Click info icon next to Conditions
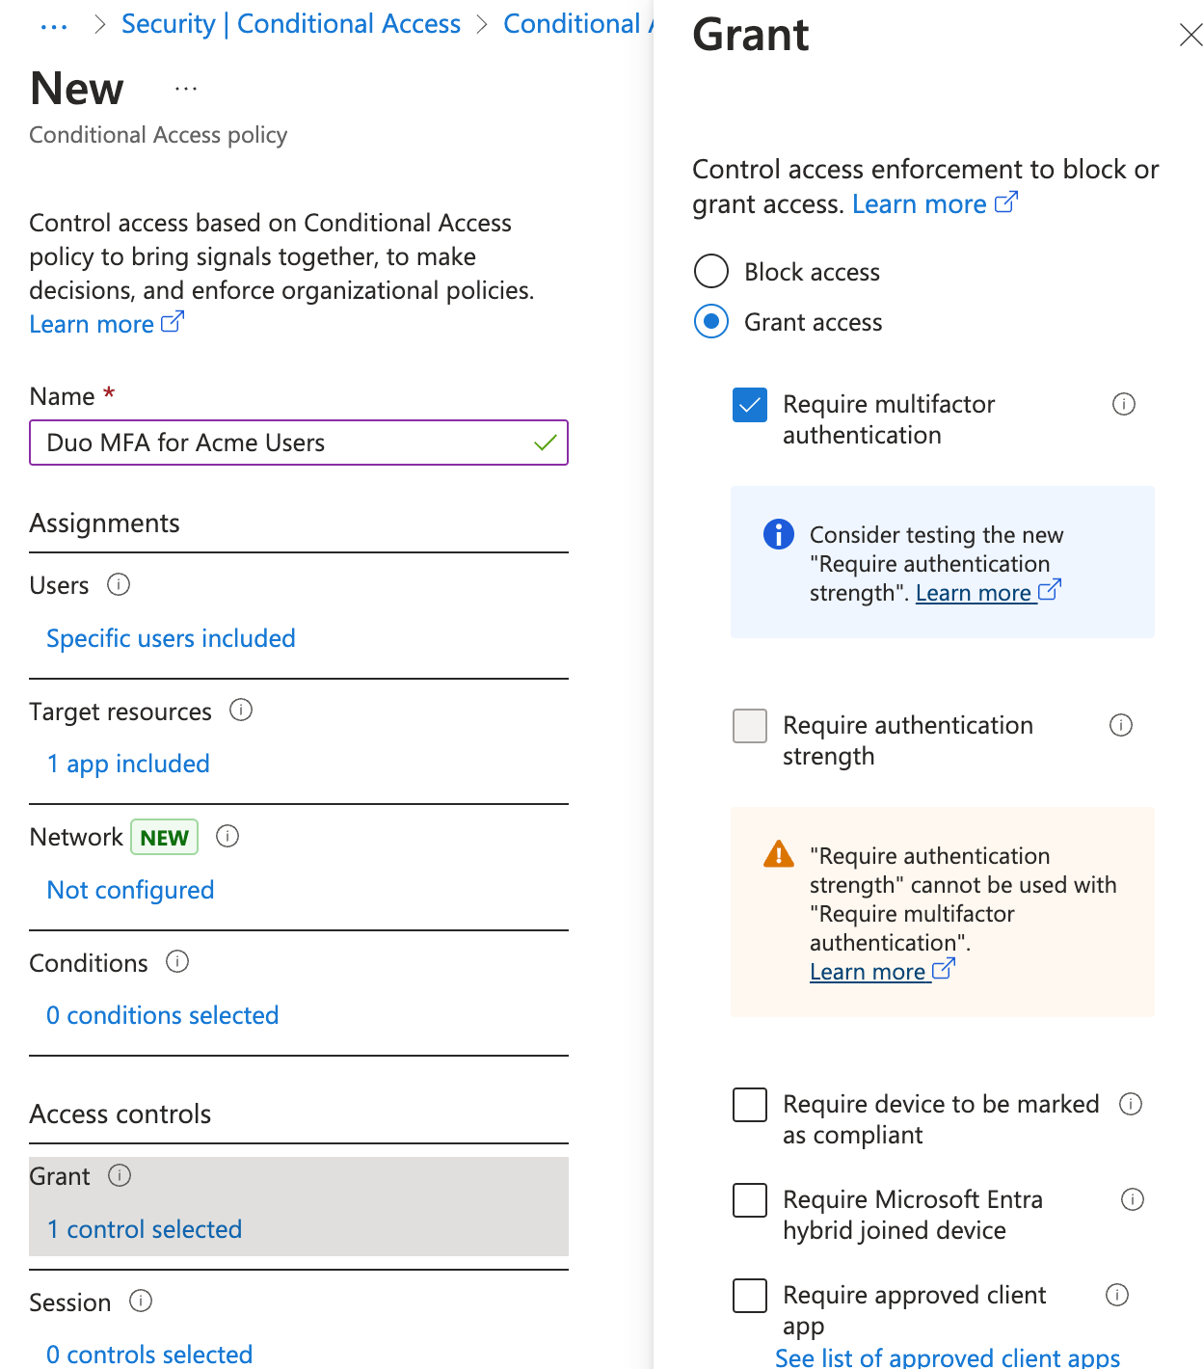Screen dimensions: 1203x1369 tap(177, 961)
